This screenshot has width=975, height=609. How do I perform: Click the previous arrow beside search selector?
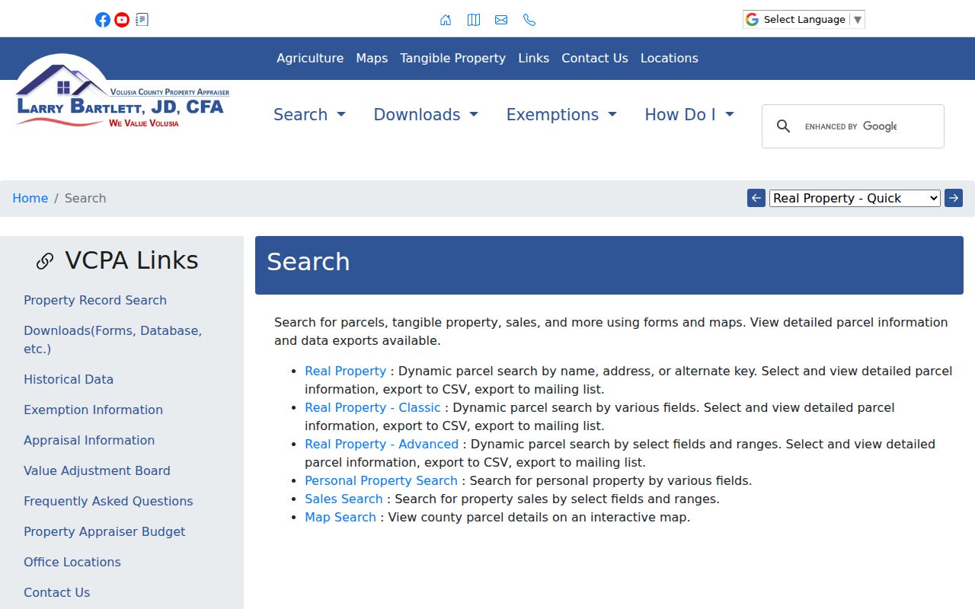[756, 198]
